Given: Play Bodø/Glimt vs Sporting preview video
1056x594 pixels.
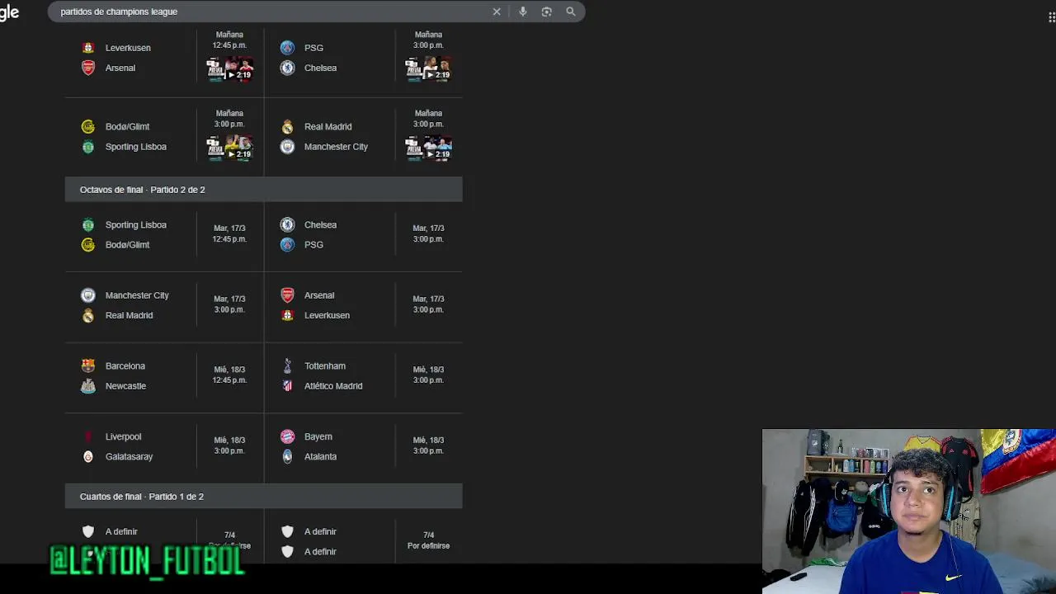Looking at the screenshot, I should (x=229, y=148).
